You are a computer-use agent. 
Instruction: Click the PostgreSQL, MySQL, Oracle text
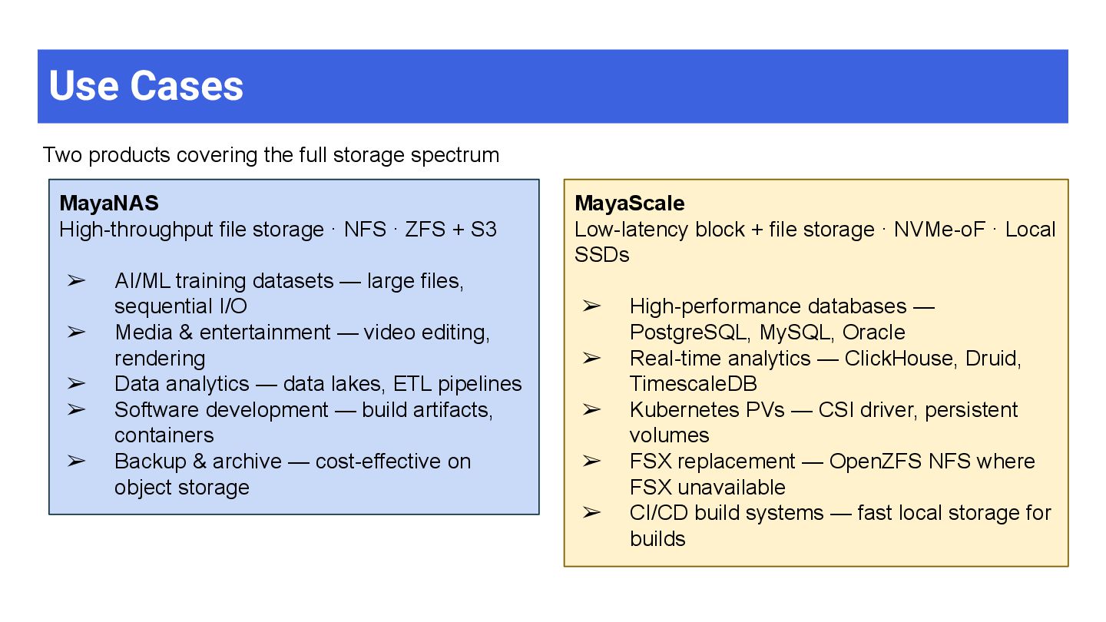click(767, 333)
